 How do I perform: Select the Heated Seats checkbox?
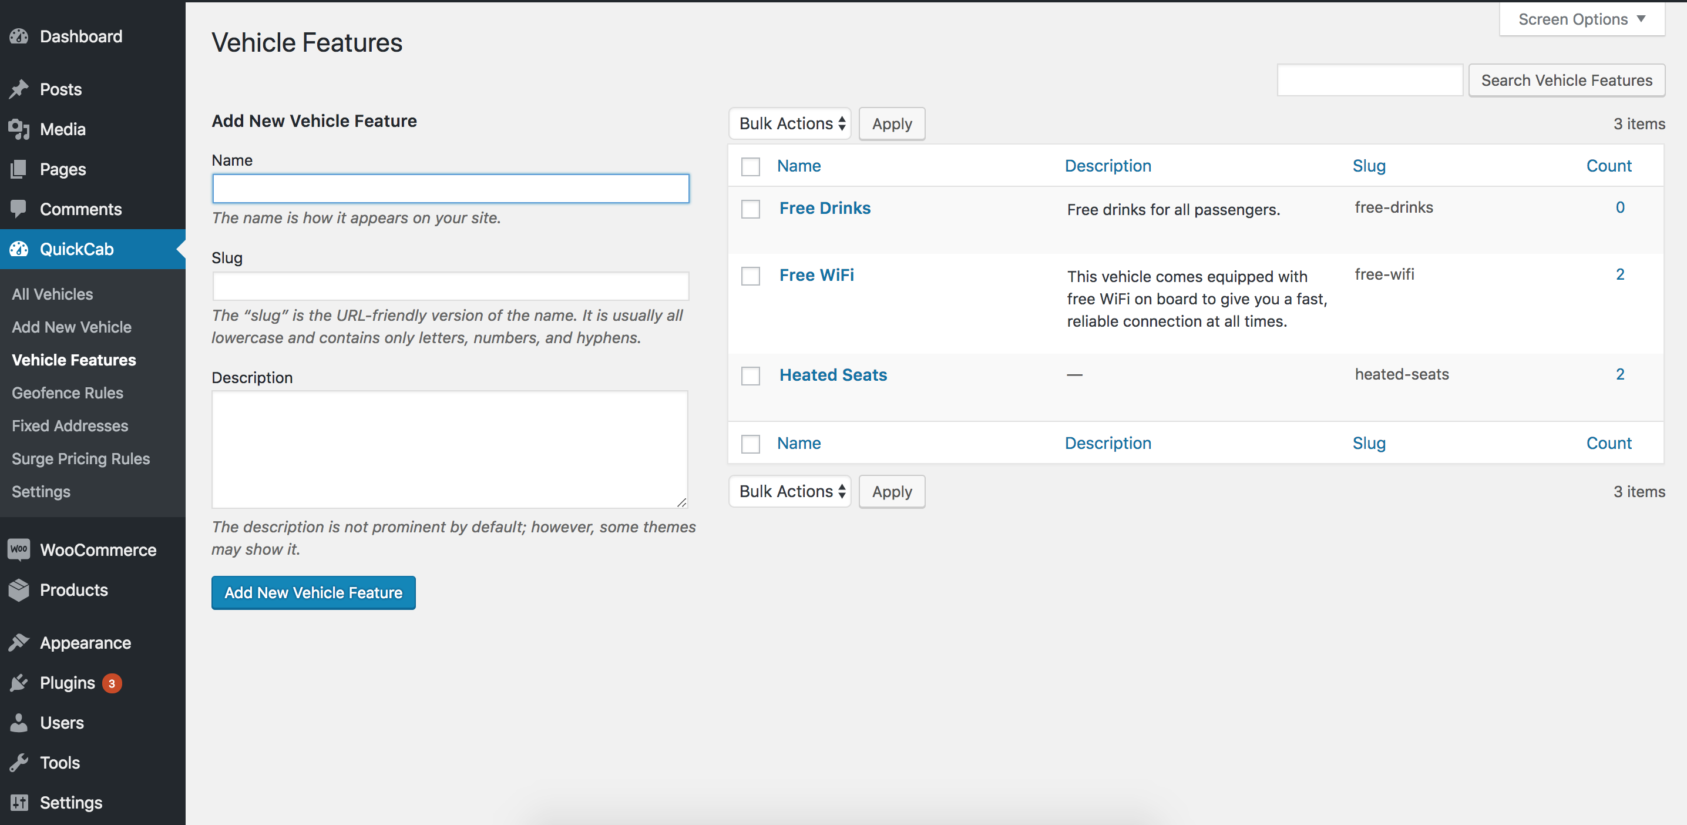751,375
